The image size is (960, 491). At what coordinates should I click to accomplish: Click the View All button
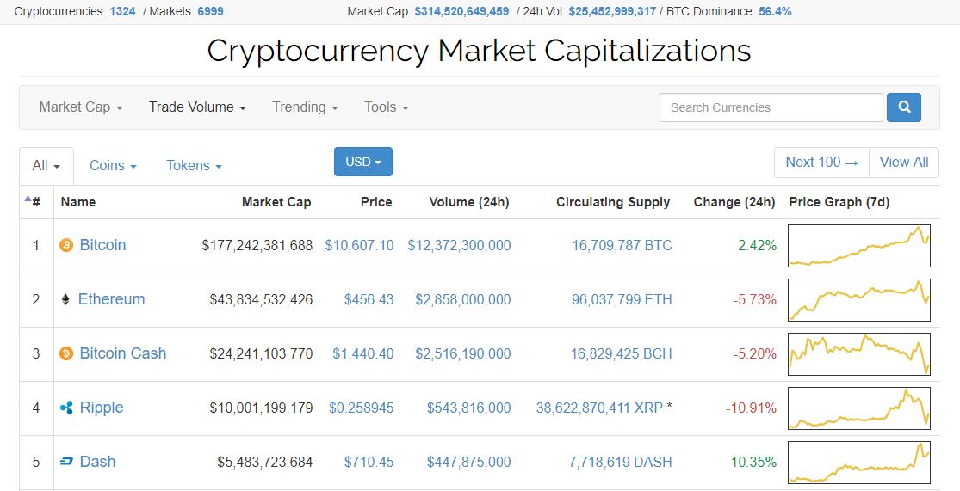click(904, 162)
